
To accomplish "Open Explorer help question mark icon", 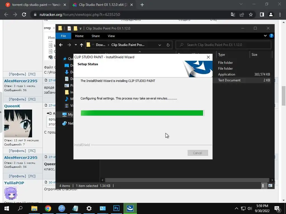I will click(x=271, y=36).
